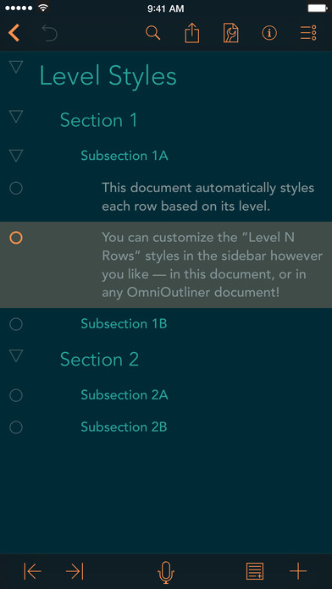Select Subsection 1B row handle circle
This screenshot has width=332, height=589.
[x=16, y=324]
